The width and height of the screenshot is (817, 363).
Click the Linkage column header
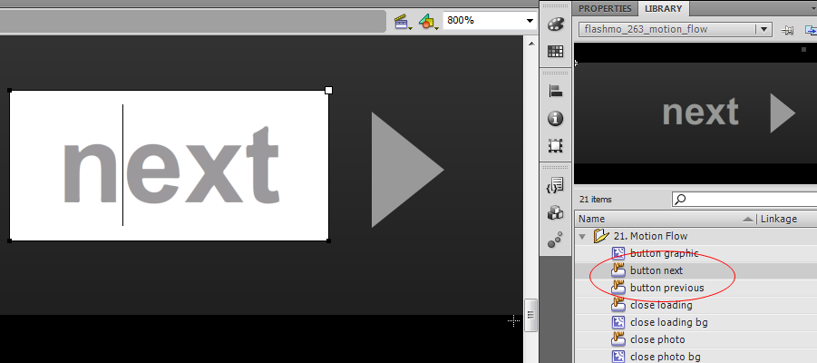pyautogui.click(x=778, y=219)
